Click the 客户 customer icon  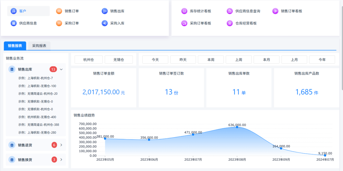tap(13, 11)
